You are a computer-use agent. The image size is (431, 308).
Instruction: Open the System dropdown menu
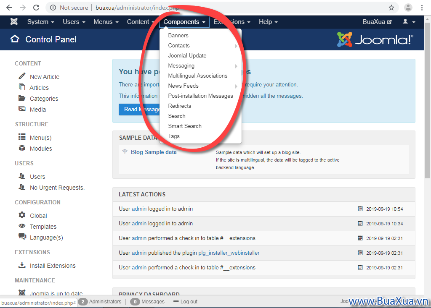[41, 22]
